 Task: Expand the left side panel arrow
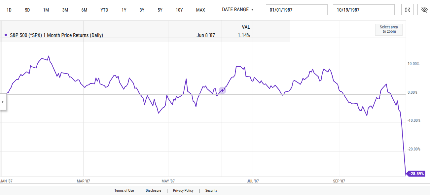pyautogui.click(x=3, y=102)
